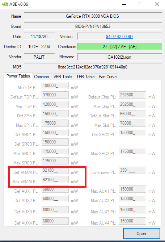Screen dimensions: 165x242
Task: Click the Max VRAM PL field
Action: [55, 180]
